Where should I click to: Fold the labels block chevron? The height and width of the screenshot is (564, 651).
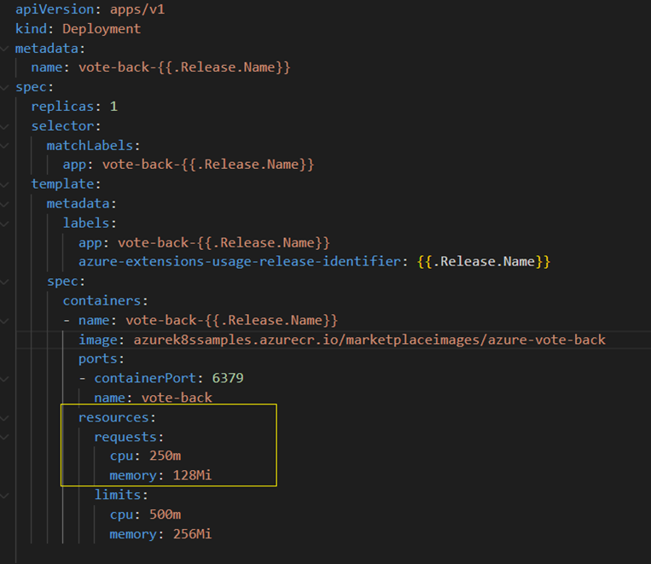coord(4,224)
